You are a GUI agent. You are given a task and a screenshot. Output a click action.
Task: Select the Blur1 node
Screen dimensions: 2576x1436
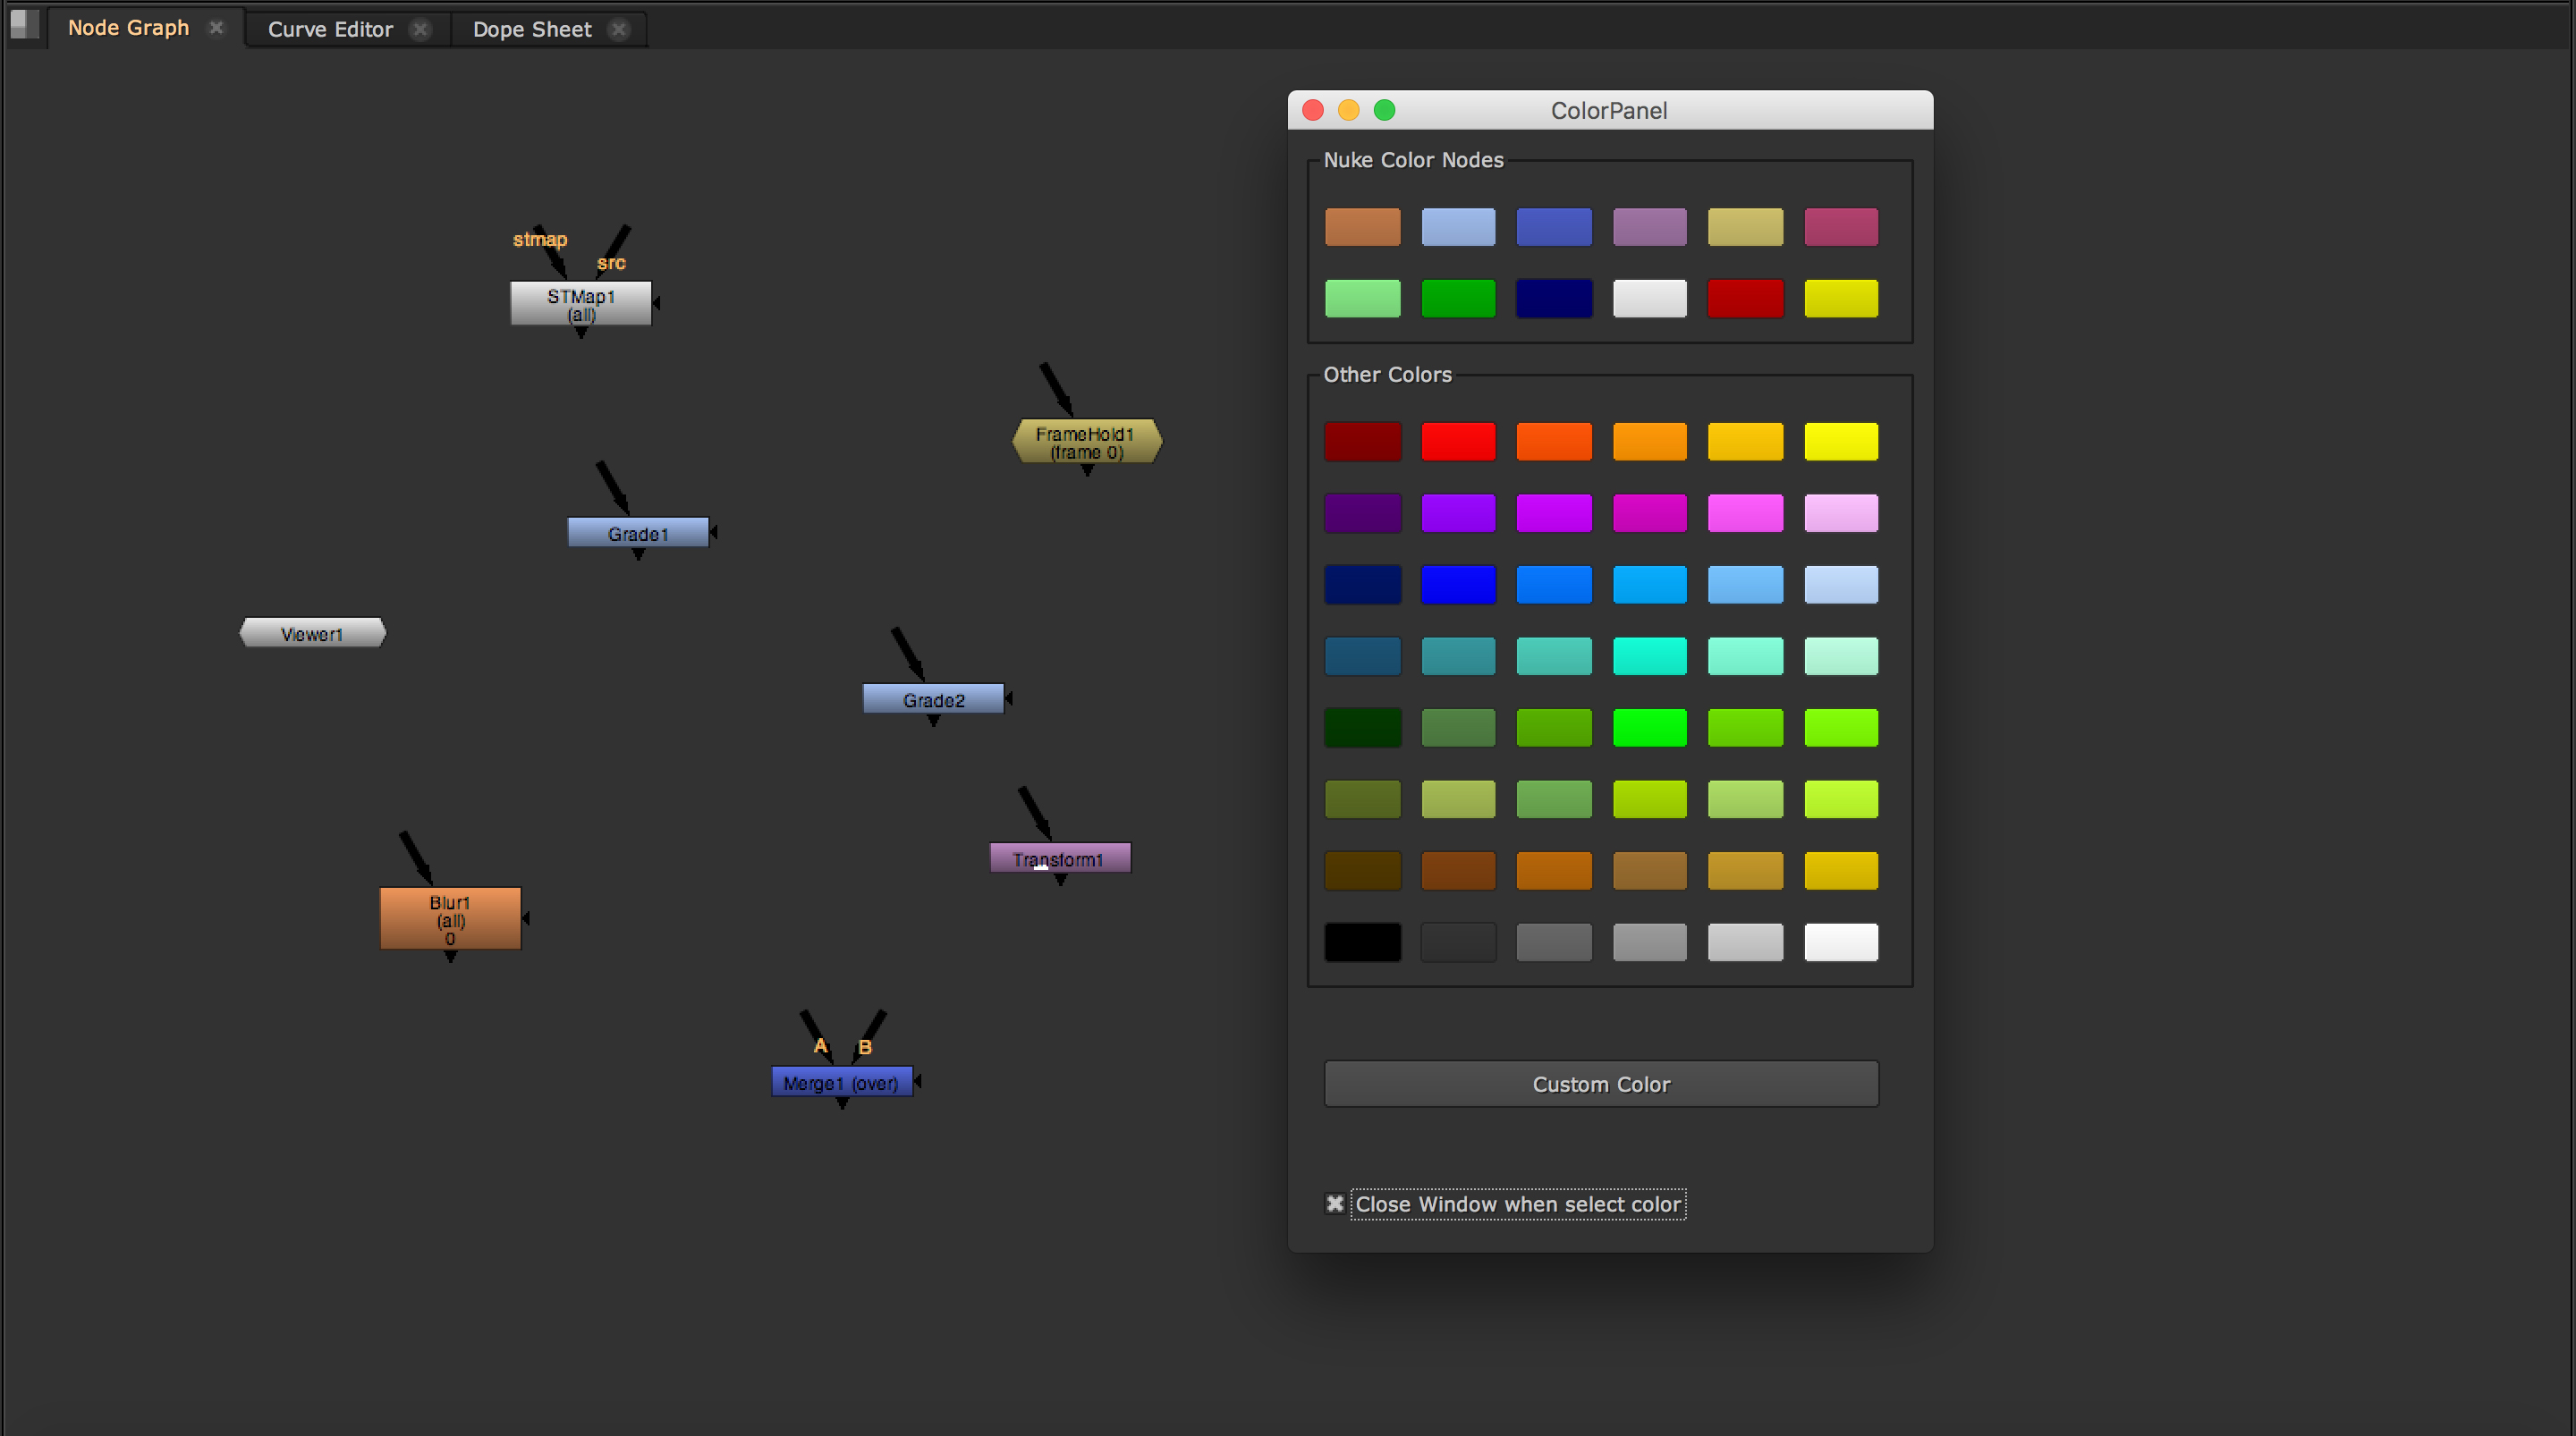click(450, 918)
